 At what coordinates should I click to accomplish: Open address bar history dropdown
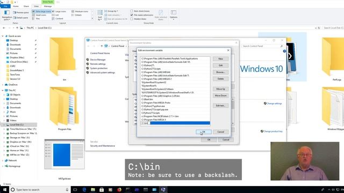coord(316,28)
